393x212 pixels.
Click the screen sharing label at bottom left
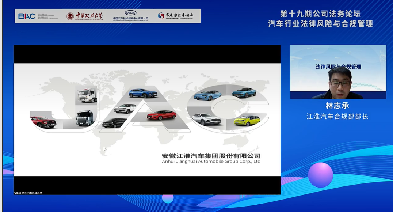click(28, 193)
